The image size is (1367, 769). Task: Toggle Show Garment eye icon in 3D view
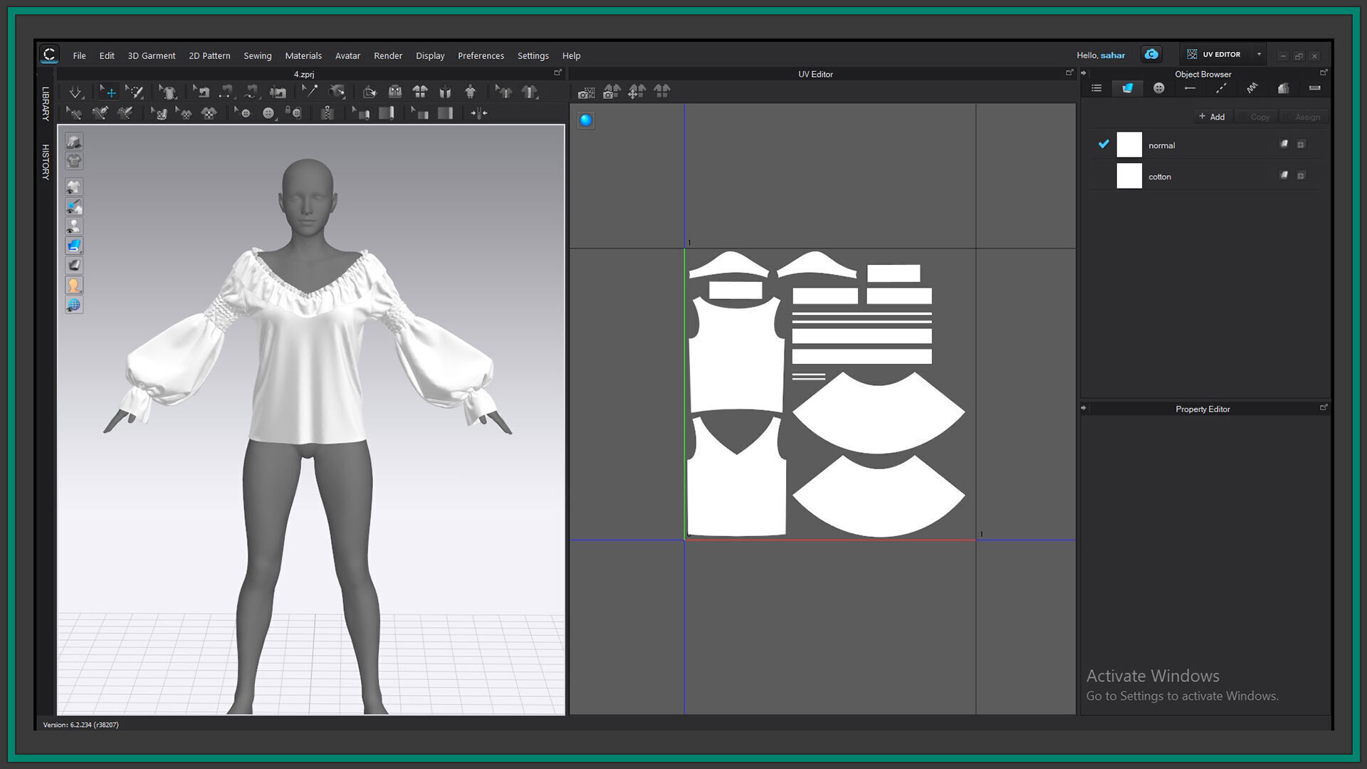pyautogui.click(x=74, y=187)
